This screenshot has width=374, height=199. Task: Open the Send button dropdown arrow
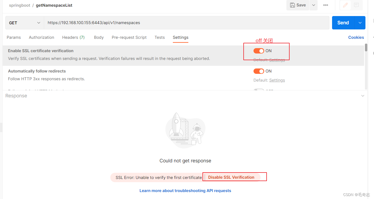[x=360, y=23]
